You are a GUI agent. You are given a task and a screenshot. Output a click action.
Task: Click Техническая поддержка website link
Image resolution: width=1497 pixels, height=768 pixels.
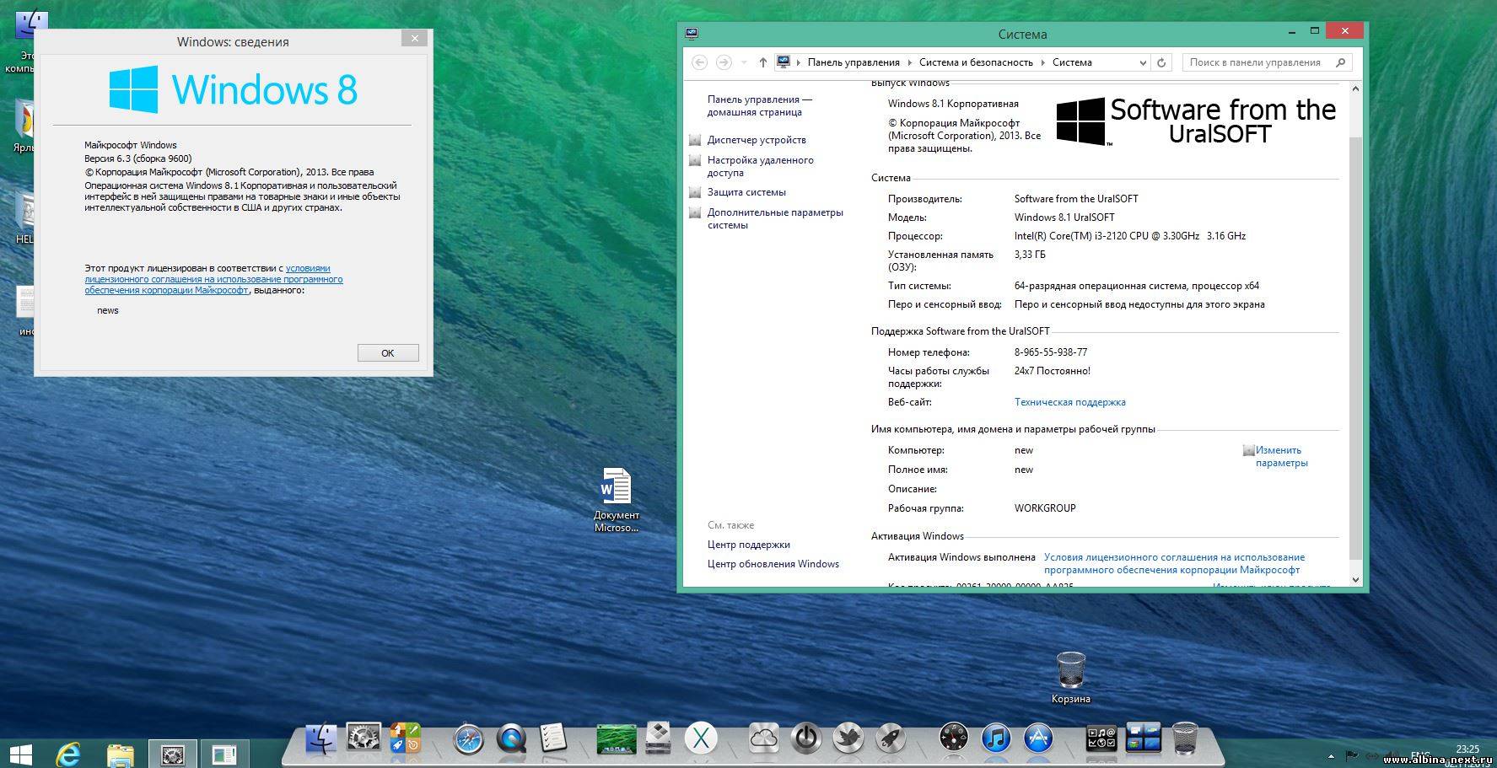point(1069,402)
